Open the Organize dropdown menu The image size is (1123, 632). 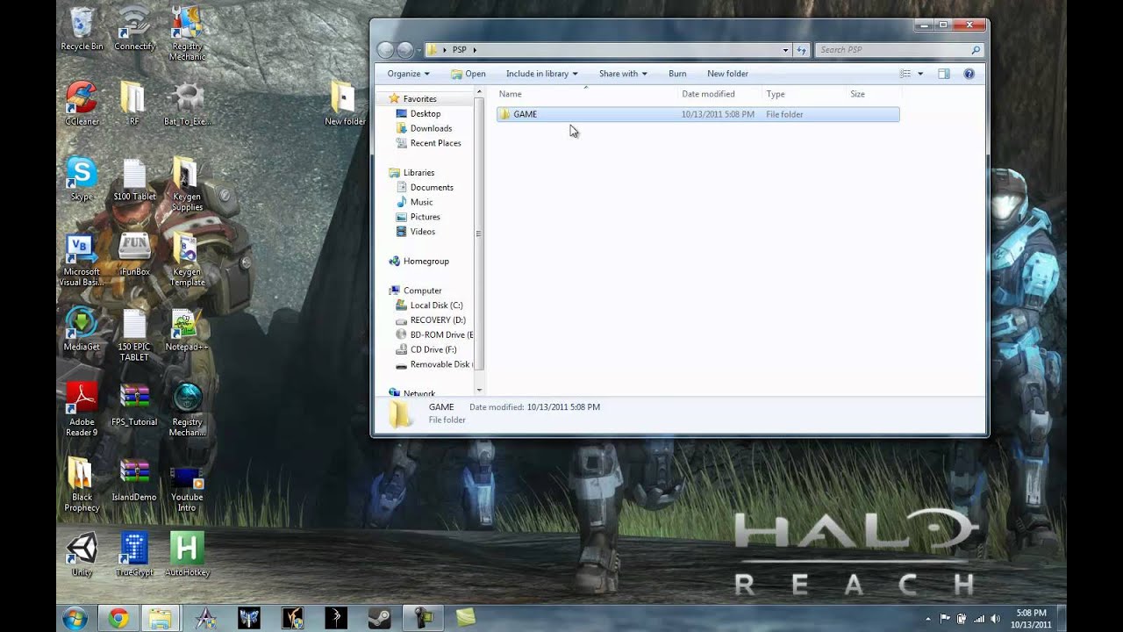click(x=409, y=74)
